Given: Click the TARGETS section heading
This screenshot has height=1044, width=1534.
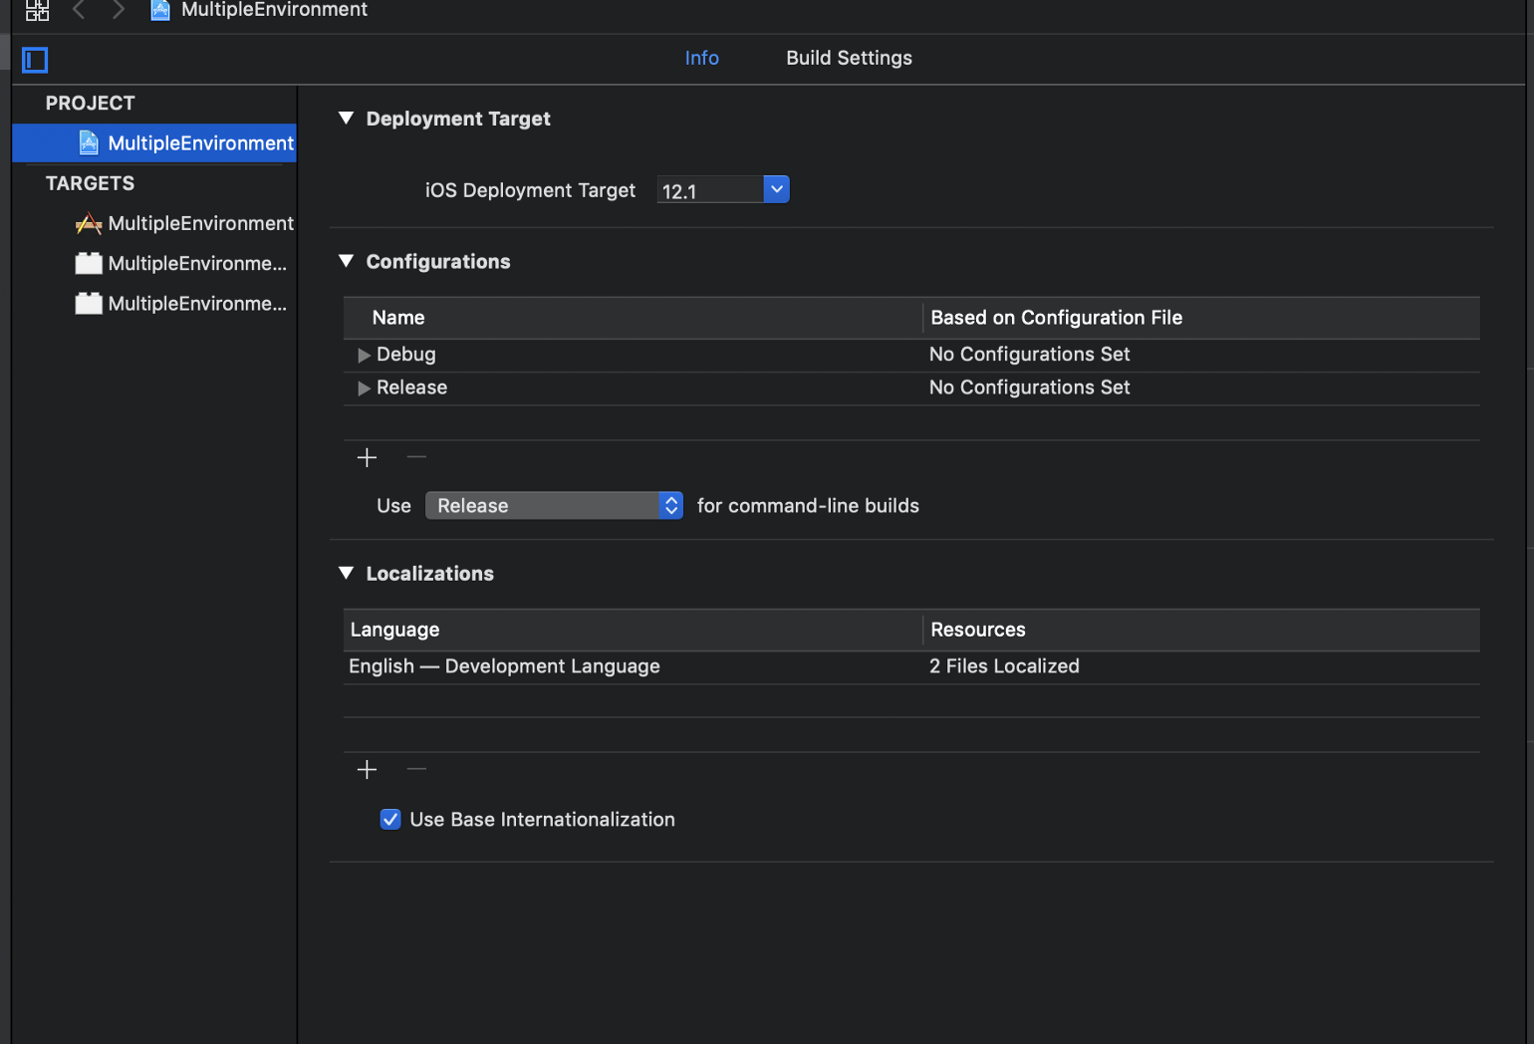Looking at the screenshot, I should tap(90, 183).
